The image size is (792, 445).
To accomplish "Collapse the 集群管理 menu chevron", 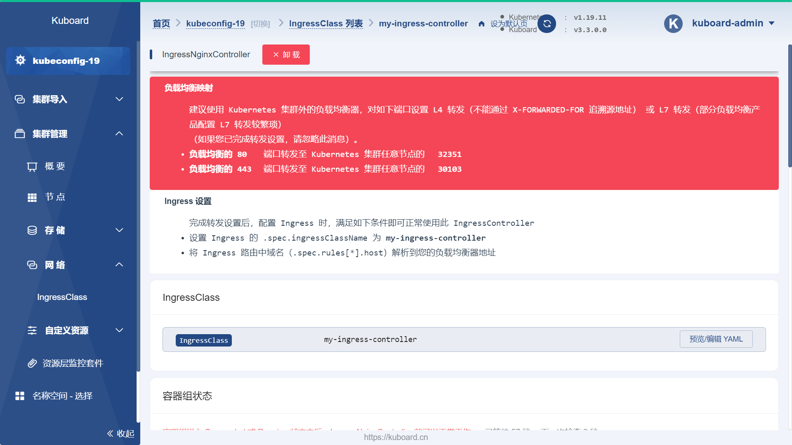I will [x=119, y=133].
